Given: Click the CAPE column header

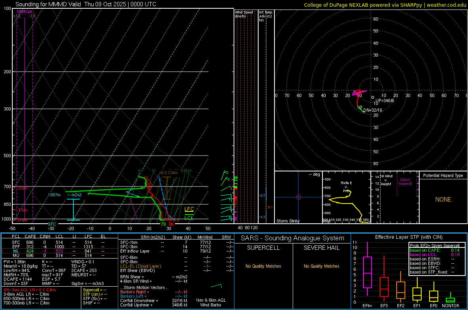Looking at the screenshot, I should pos(30,236).
